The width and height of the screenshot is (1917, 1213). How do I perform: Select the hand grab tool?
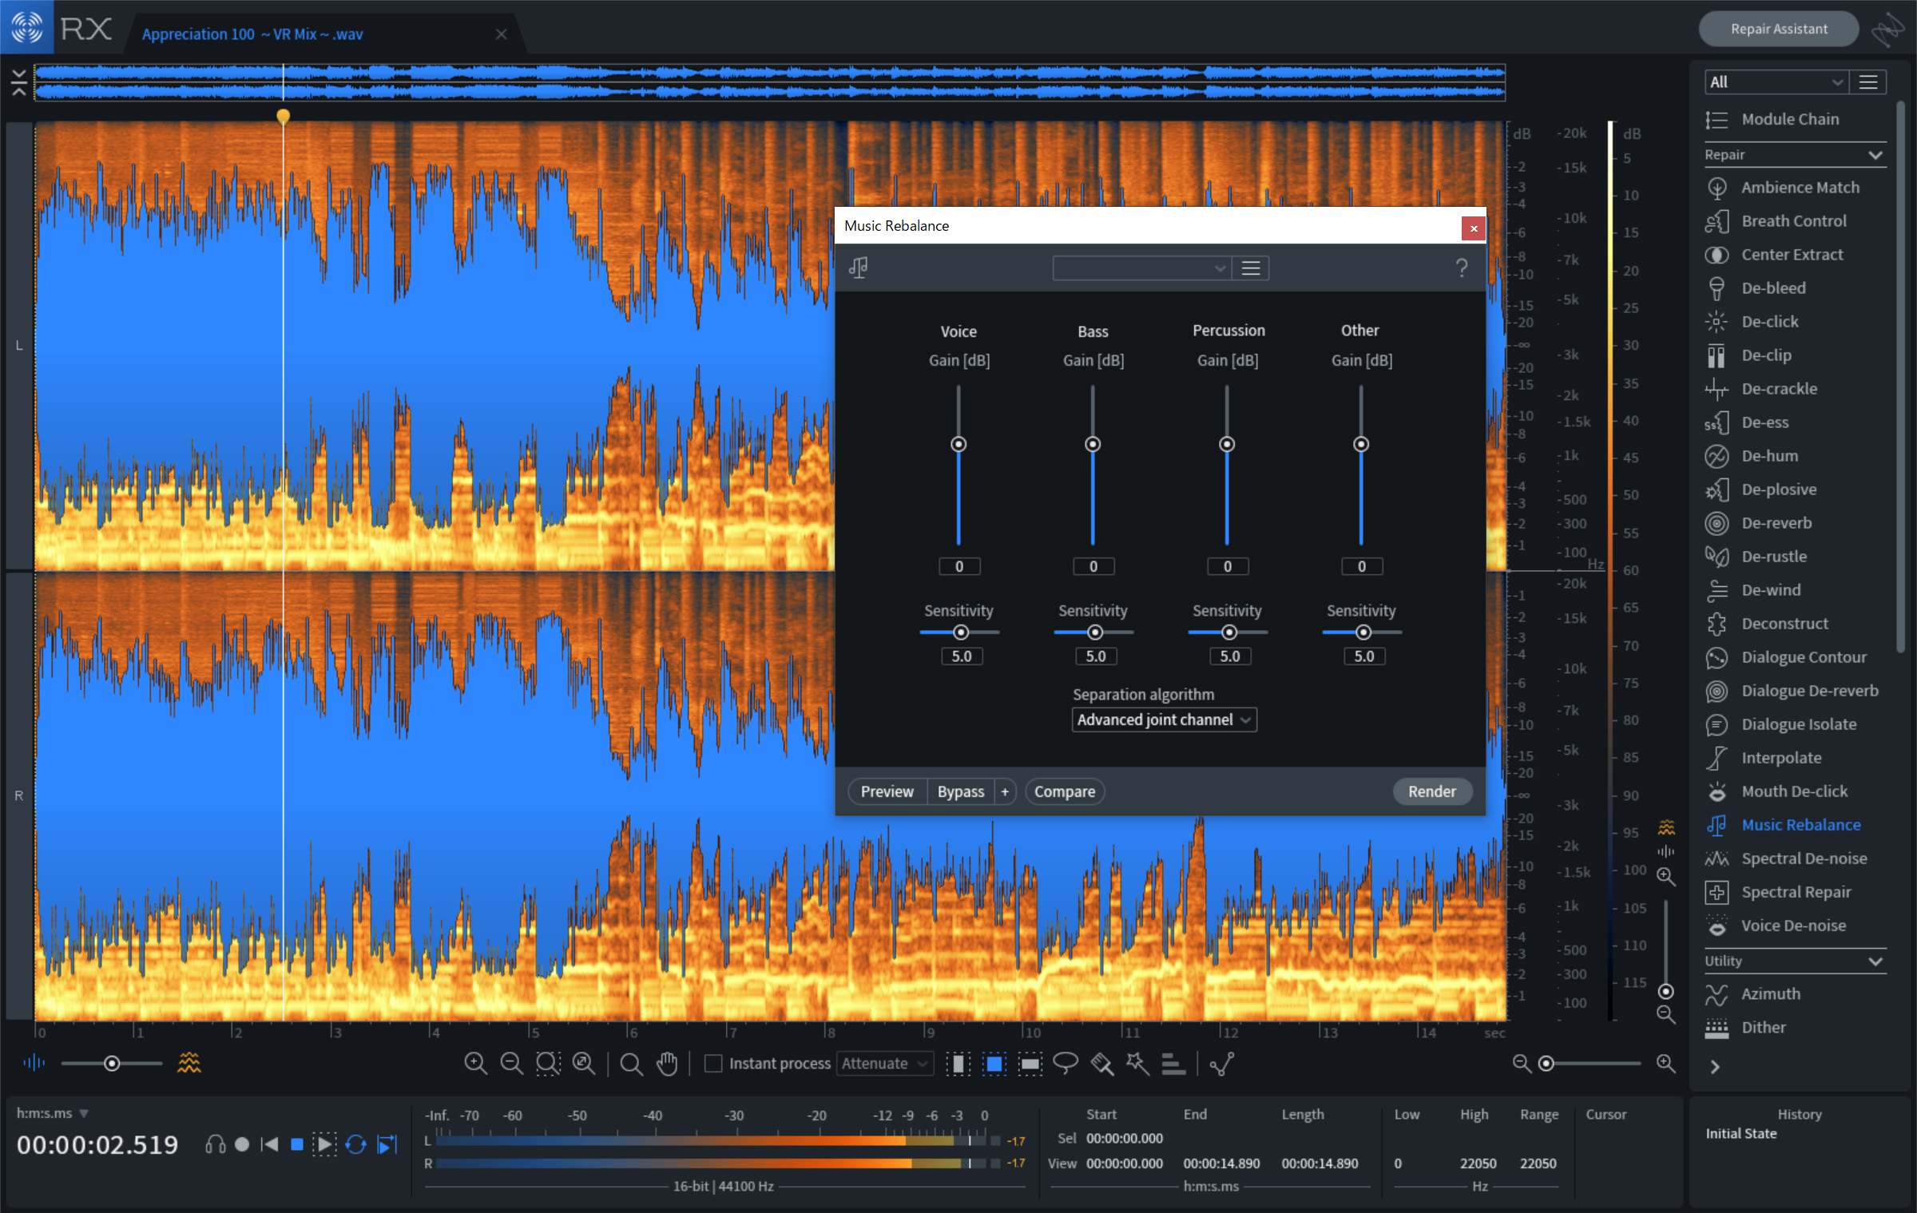tap(667, 1064)
